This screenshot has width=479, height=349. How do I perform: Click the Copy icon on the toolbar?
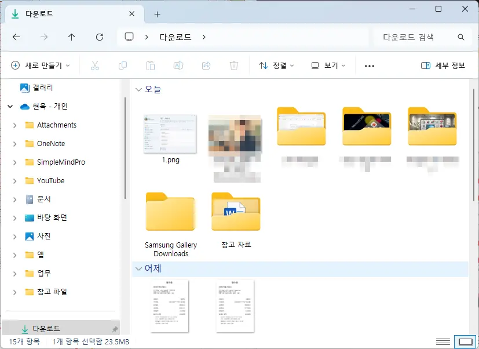tap(123, 66)
